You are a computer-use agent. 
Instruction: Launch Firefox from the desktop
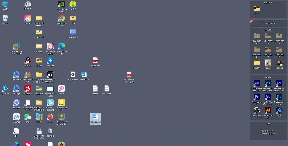pyautogui.click(x=50, y=117)
